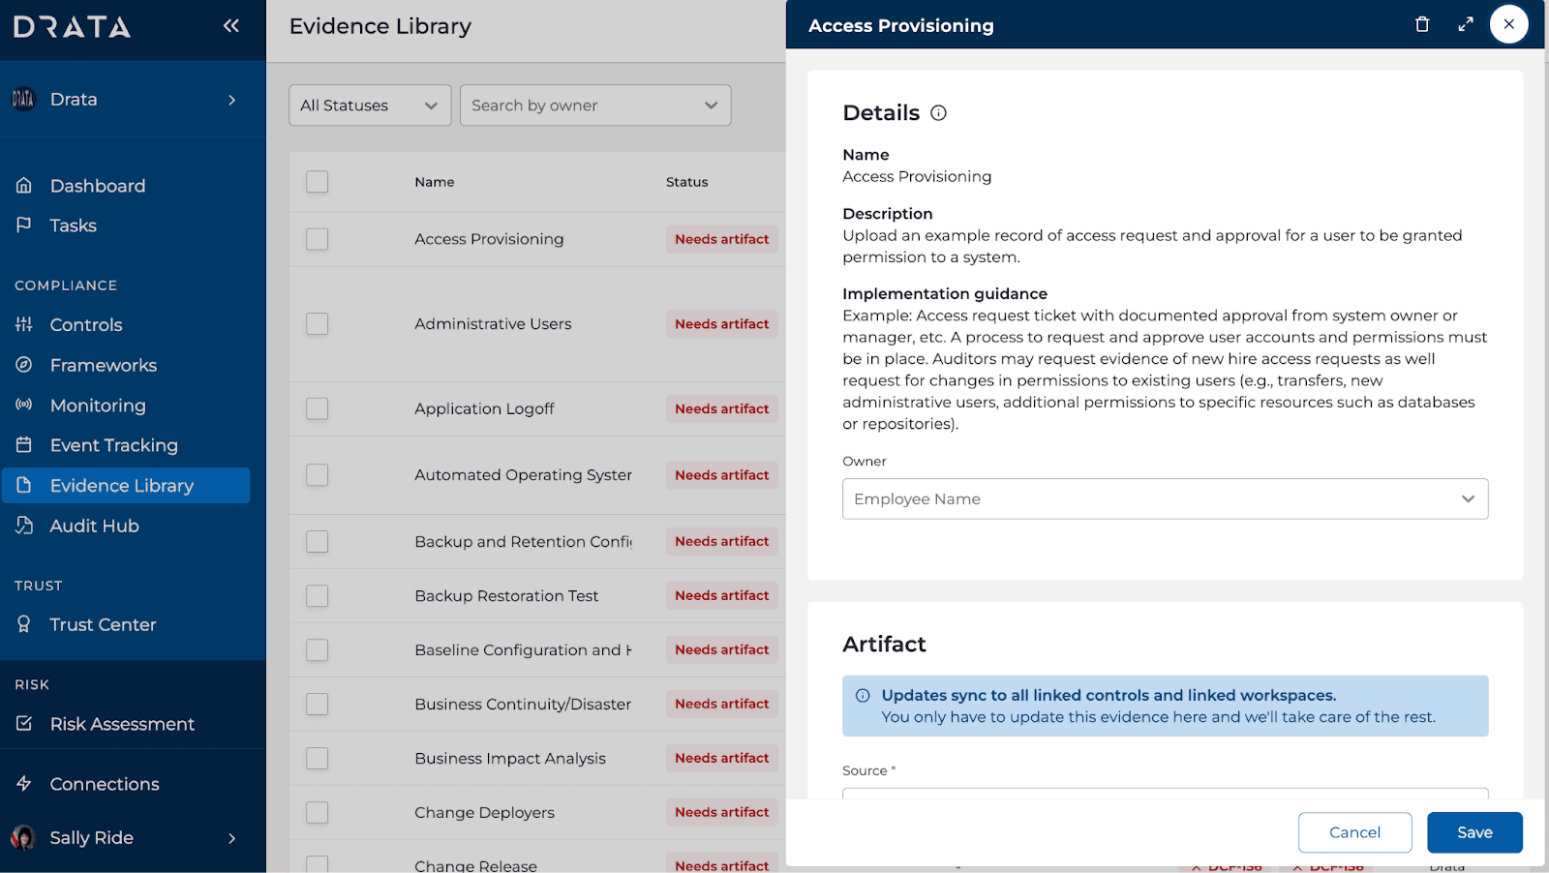Toggle the select-all checkbox in table header

pos(318,182)
